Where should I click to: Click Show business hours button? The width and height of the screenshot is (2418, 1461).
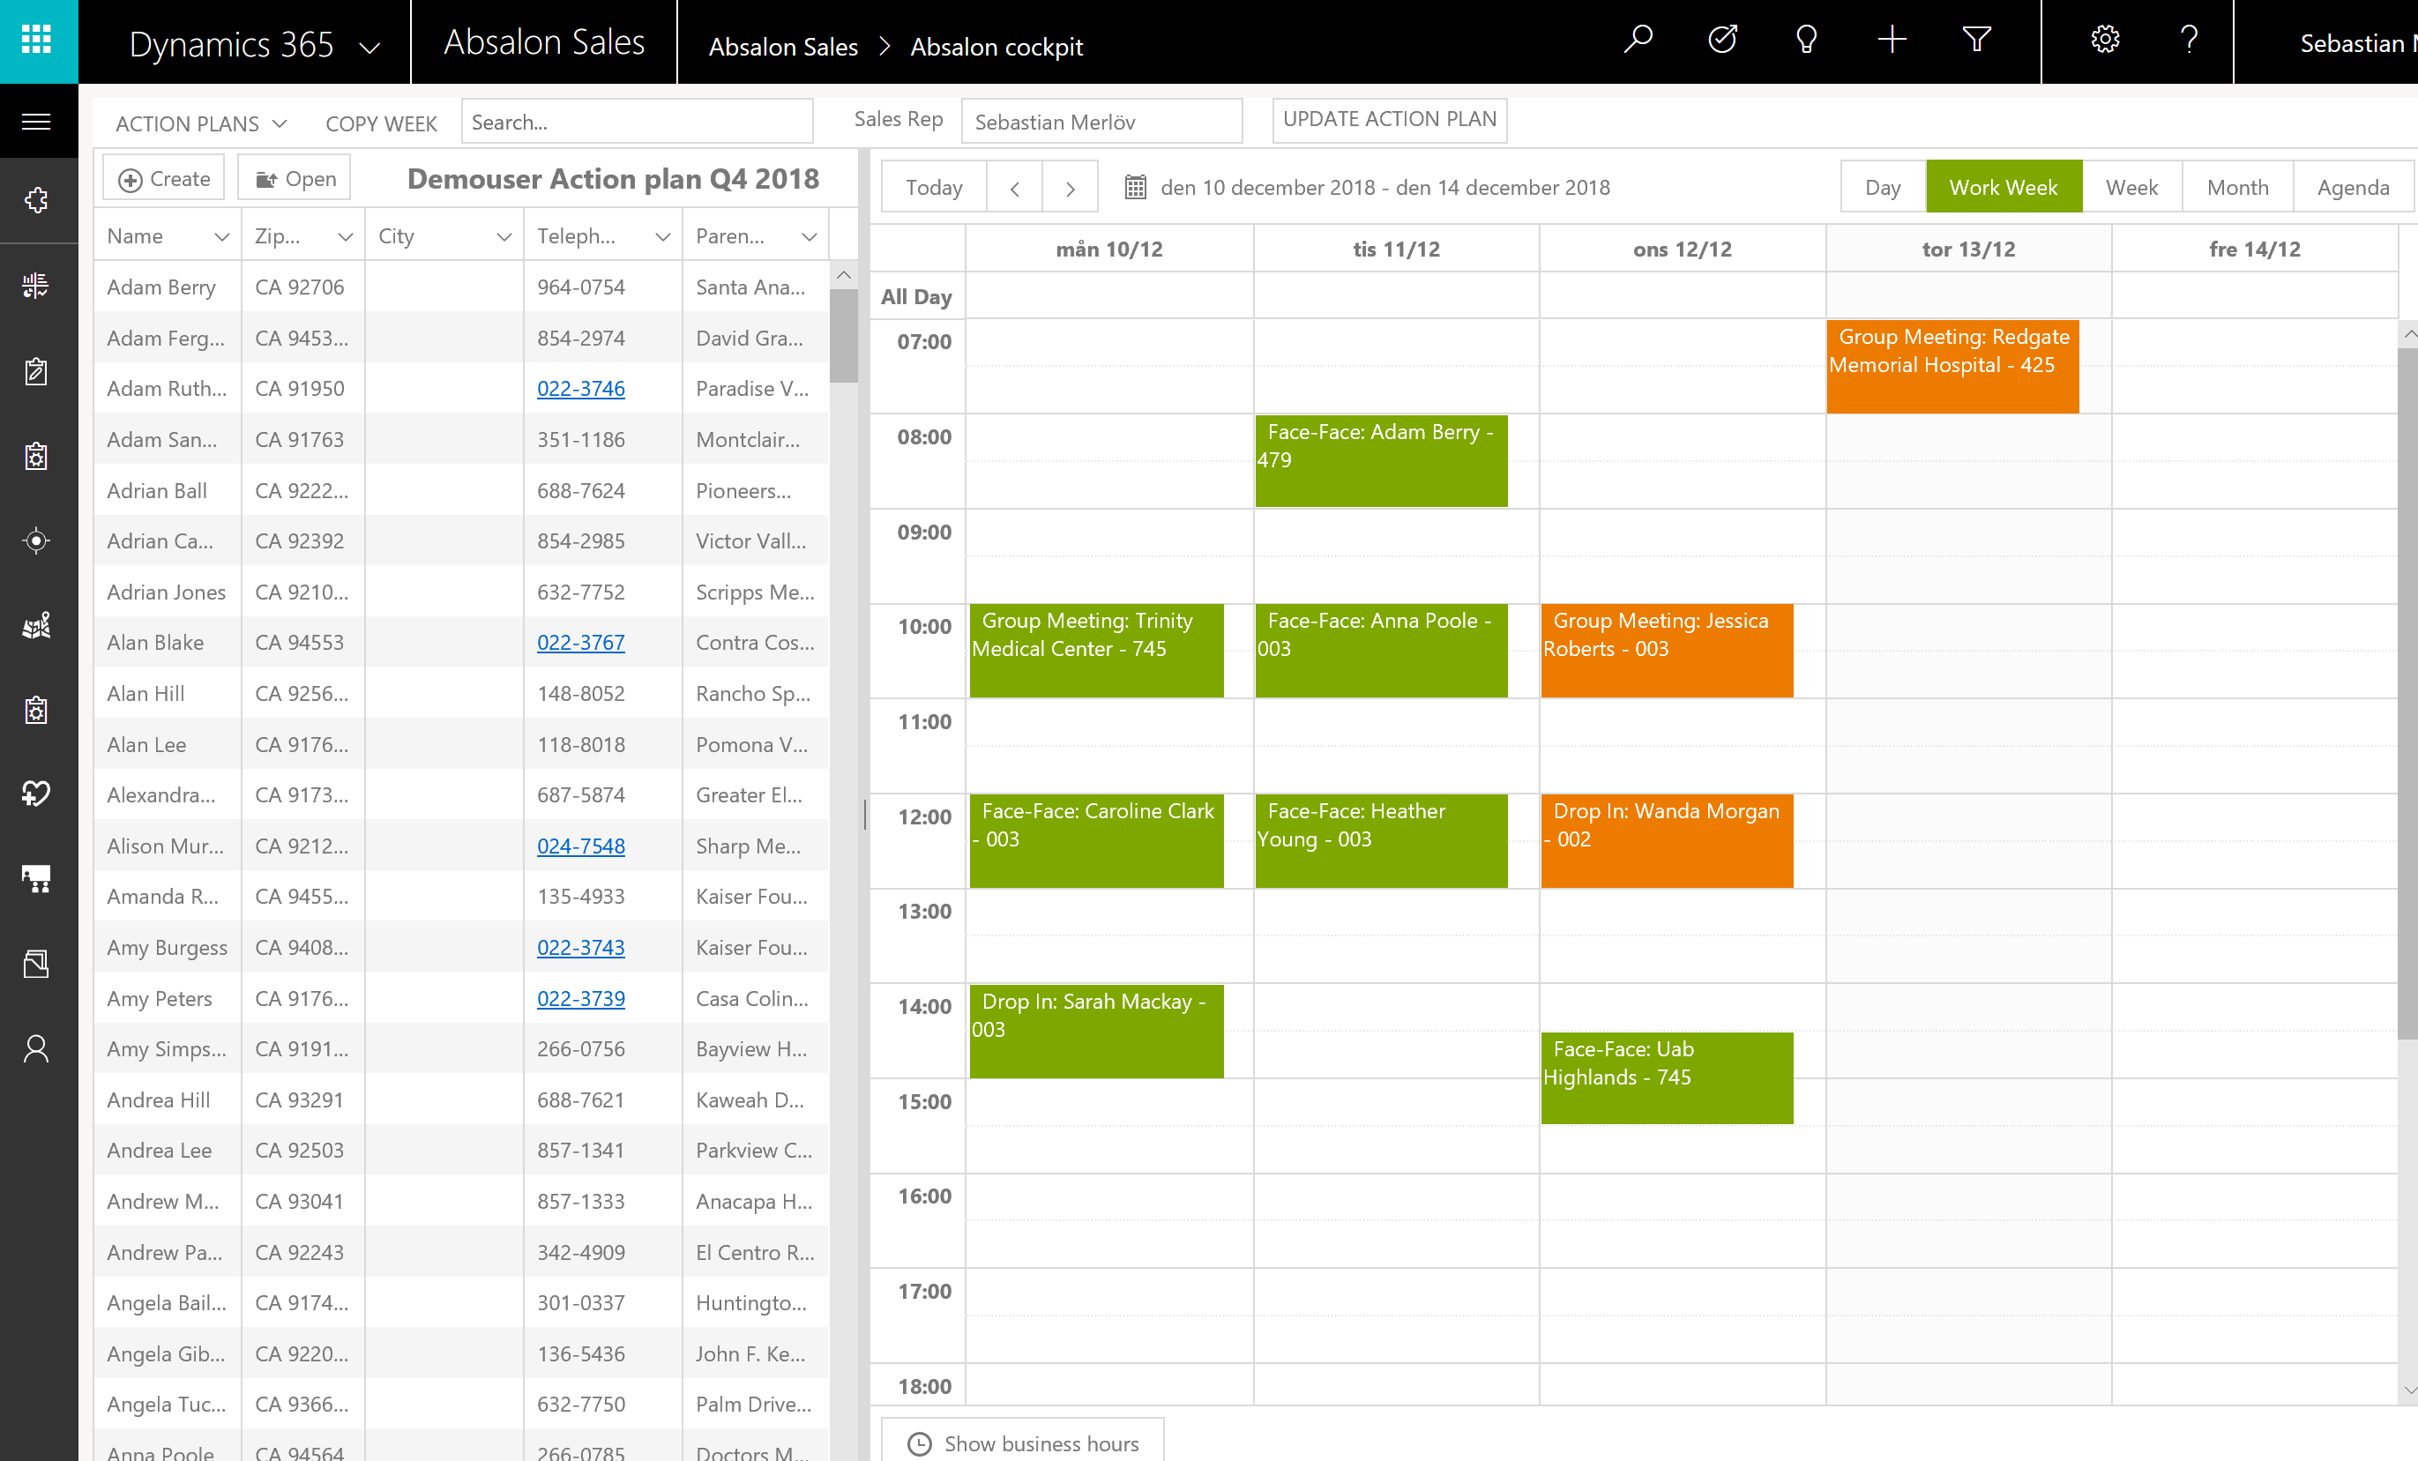(1024, 1442)
